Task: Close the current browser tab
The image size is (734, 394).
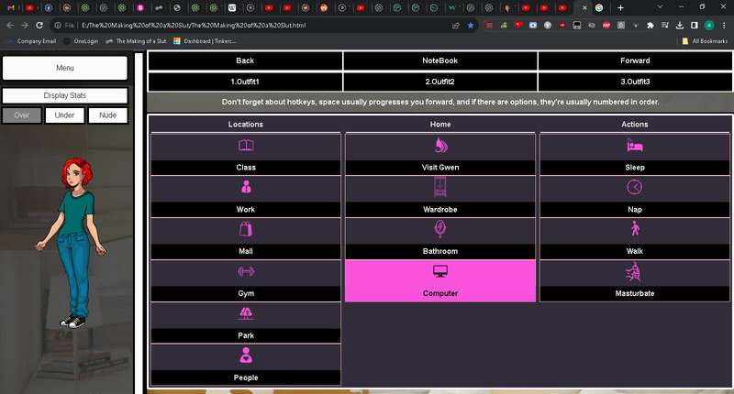Action: [584, 8]
